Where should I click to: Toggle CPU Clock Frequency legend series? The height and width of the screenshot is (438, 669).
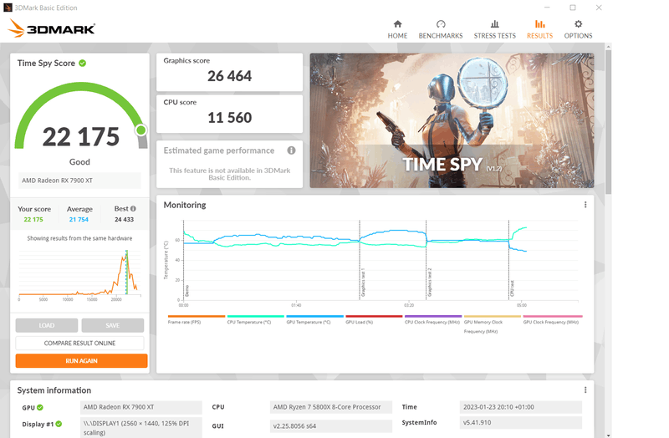[432, 320]
